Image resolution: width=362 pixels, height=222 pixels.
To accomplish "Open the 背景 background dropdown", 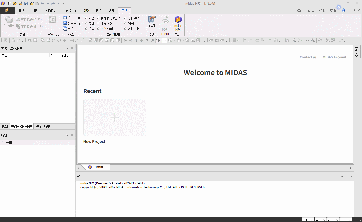I will coord(323,11).
